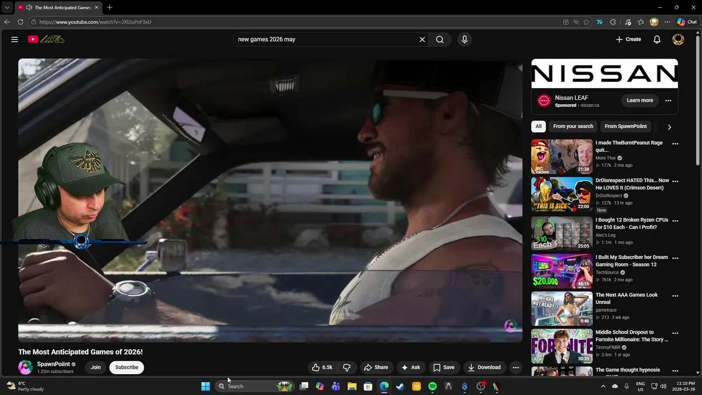Open options for DrDisrespect Crimson Desert video

coord(675,181)
